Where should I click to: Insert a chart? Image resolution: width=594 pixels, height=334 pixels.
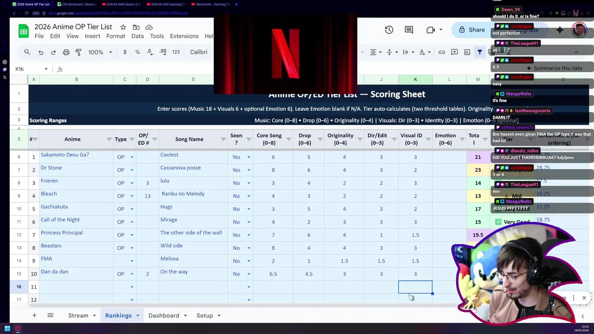[467, 52]
